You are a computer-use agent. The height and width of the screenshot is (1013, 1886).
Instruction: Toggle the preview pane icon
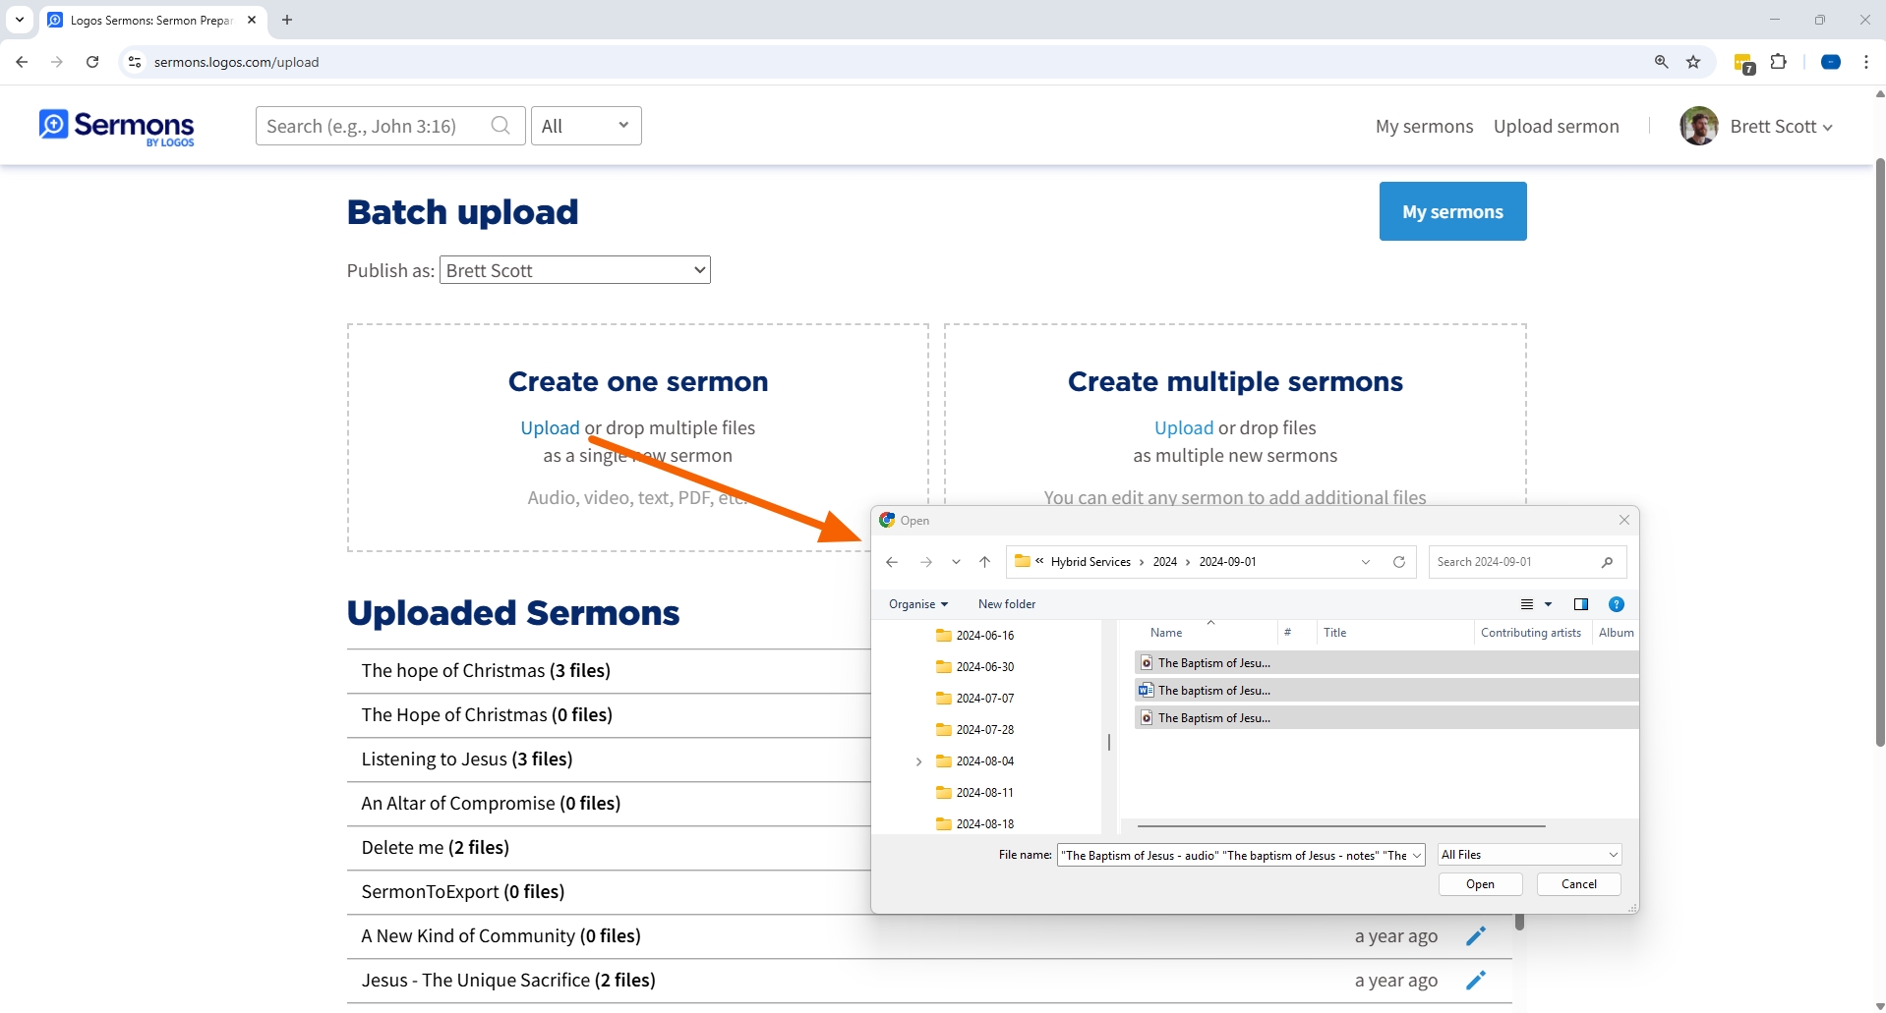1581,604
